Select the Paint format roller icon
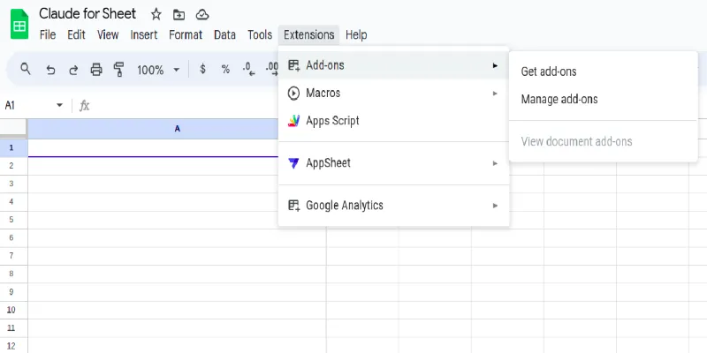Image resolution: width=707 pixels, height=353 pixels. click(118, 70)
